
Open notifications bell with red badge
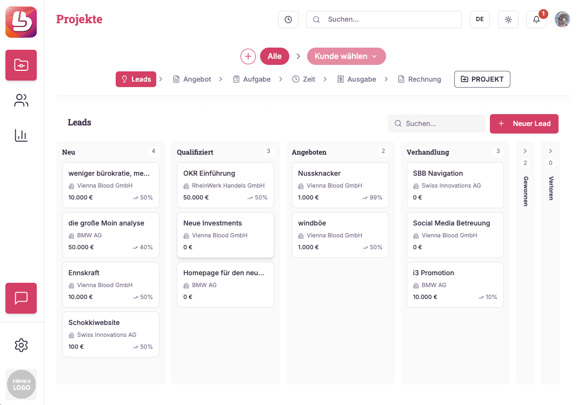pos(536,19)
